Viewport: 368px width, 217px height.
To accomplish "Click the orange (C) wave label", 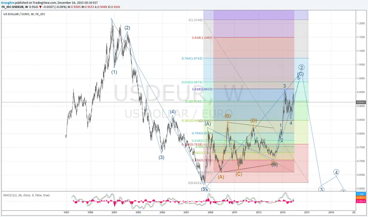I will point(238,174).
